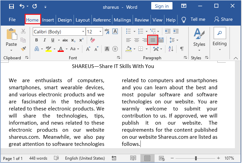Image resolution: width=242 pixels, height=163 pixels.
Task: Click the Undo arrow icon
Action: 22,6
